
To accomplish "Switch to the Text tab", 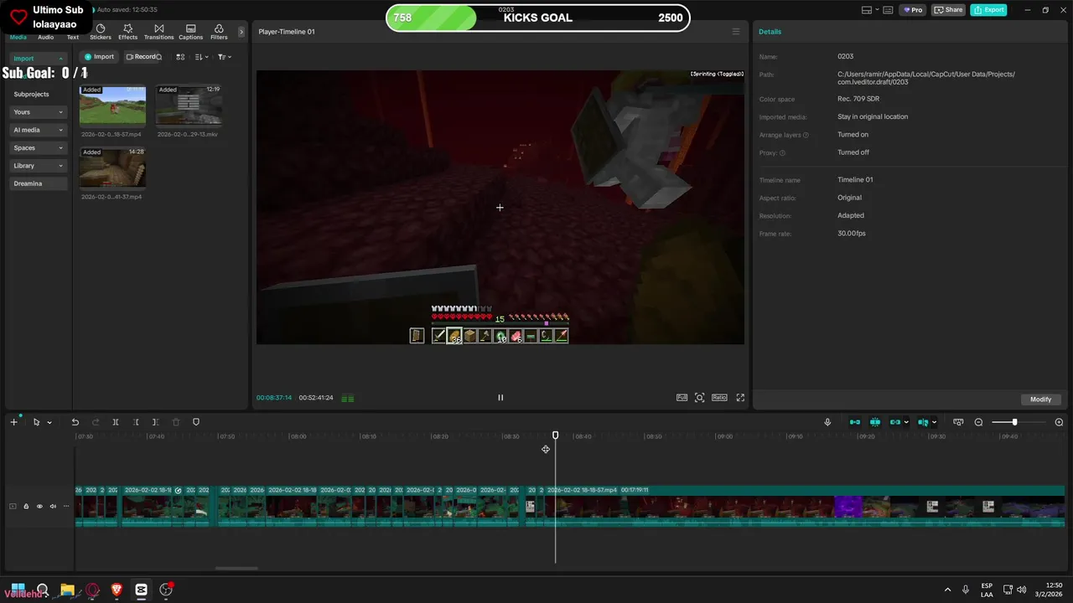I will [73, 37].
